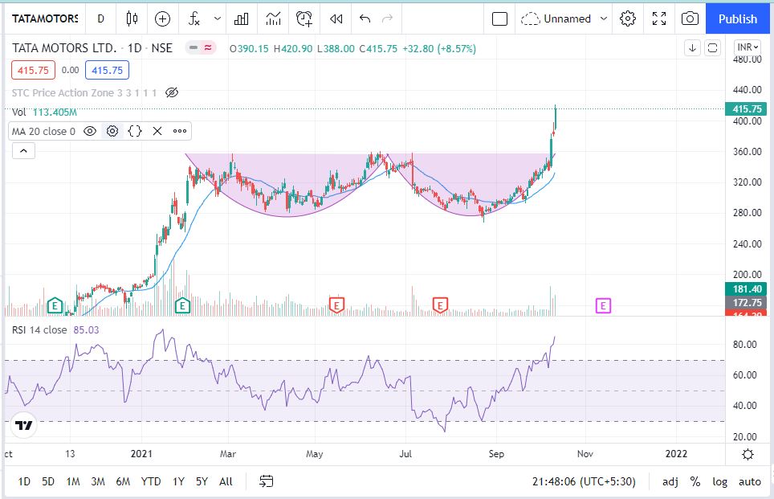774x499 pixels.
Task: Click the blue 415.75 buy price button
Action: click(107, 70)
